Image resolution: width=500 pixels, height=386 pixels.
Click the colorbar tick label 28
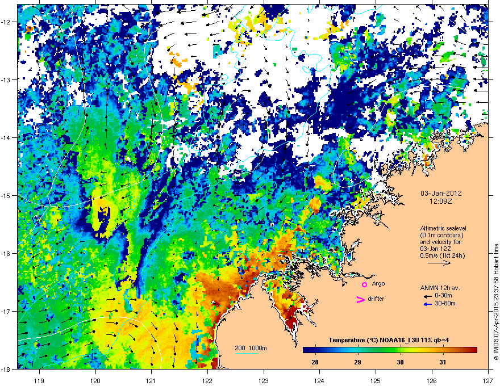[315, 362]
